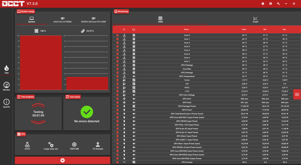Screen dimensions: 301x165
Task: Click the CPU chip icon on Core 3 row
Action: tap(134, 46)
